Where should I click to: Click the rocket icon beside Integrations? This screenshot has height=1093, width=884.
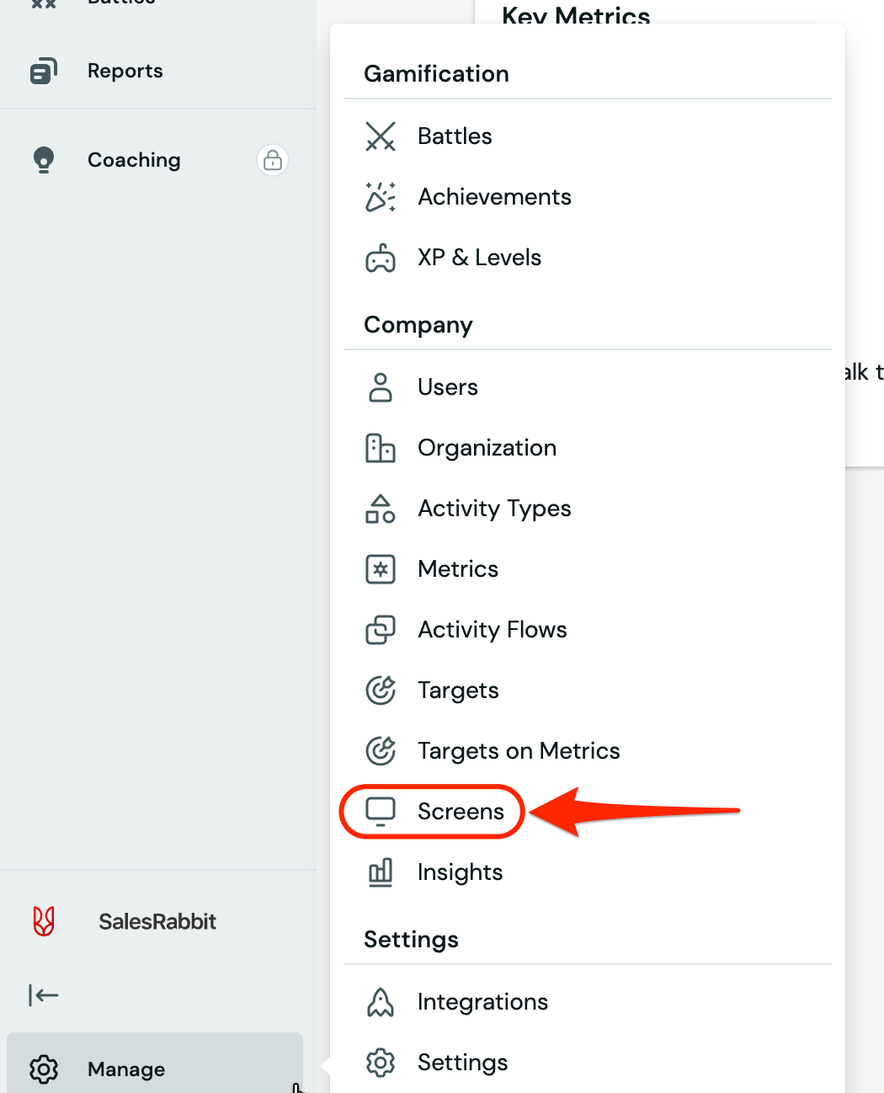381,1002
